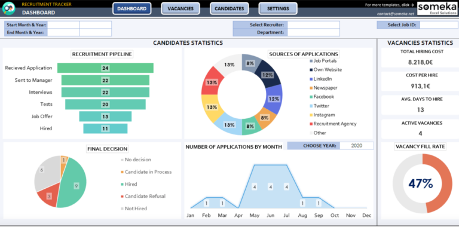Switch to the Dashboard tab
Image resolution: width=459 pixels, height=227 pixels.
point(131,8)
